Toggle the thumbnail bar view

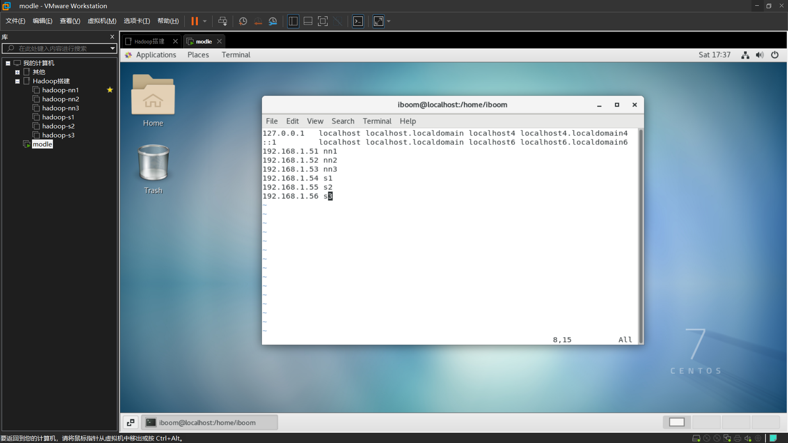[x=308, y=21]
